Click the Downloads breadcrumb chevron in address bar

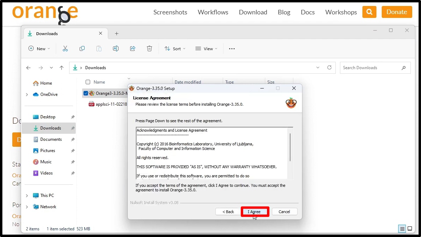[x=81, y=68]
